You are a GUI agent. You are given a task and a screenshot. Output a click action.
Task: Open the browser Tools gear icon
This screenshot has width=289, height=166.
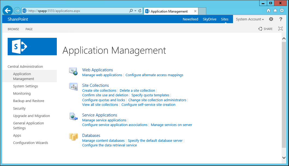tap(282, 10)
